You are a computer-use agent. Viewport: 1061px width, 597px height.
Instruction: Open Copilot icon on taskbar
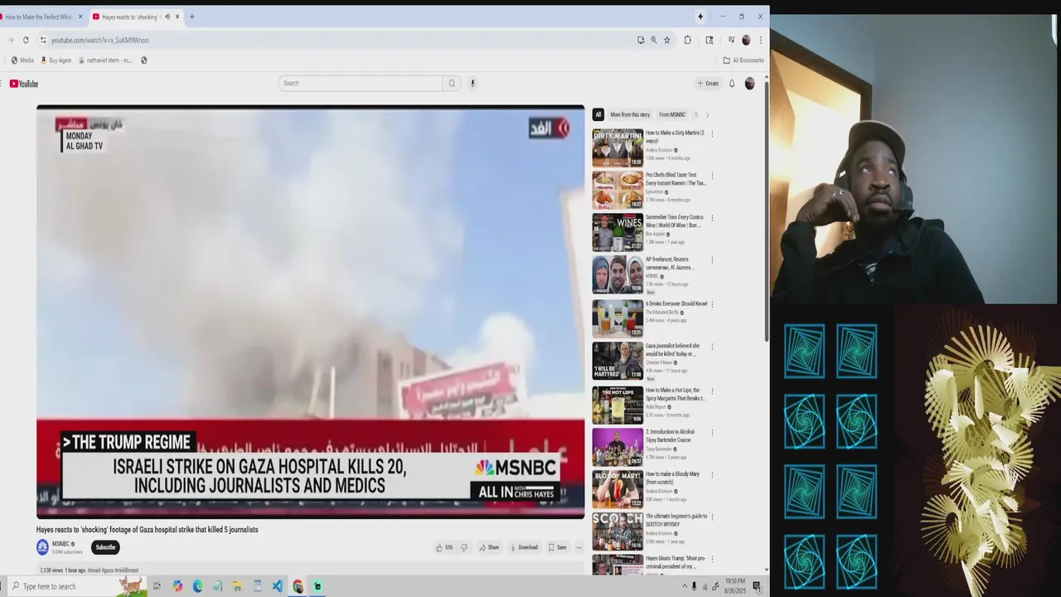click(x=177, y=586)
